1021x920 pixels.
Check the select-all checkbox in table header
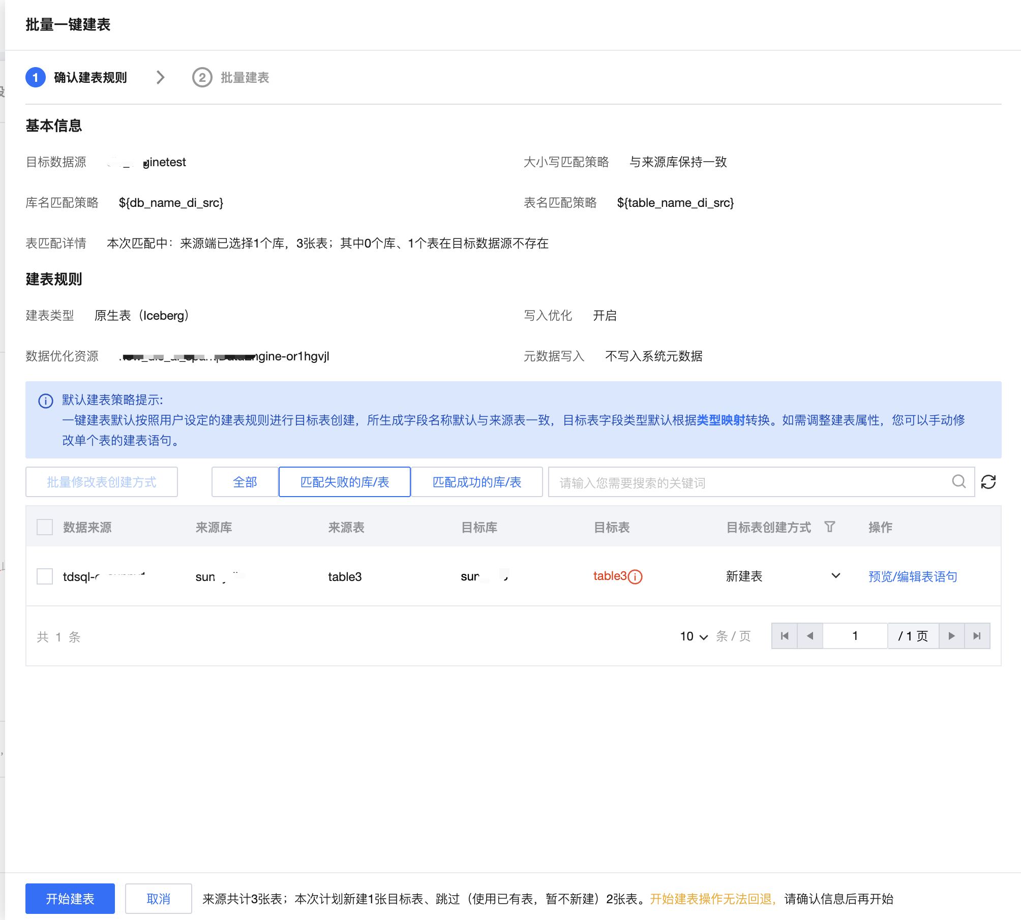point(45,527)
